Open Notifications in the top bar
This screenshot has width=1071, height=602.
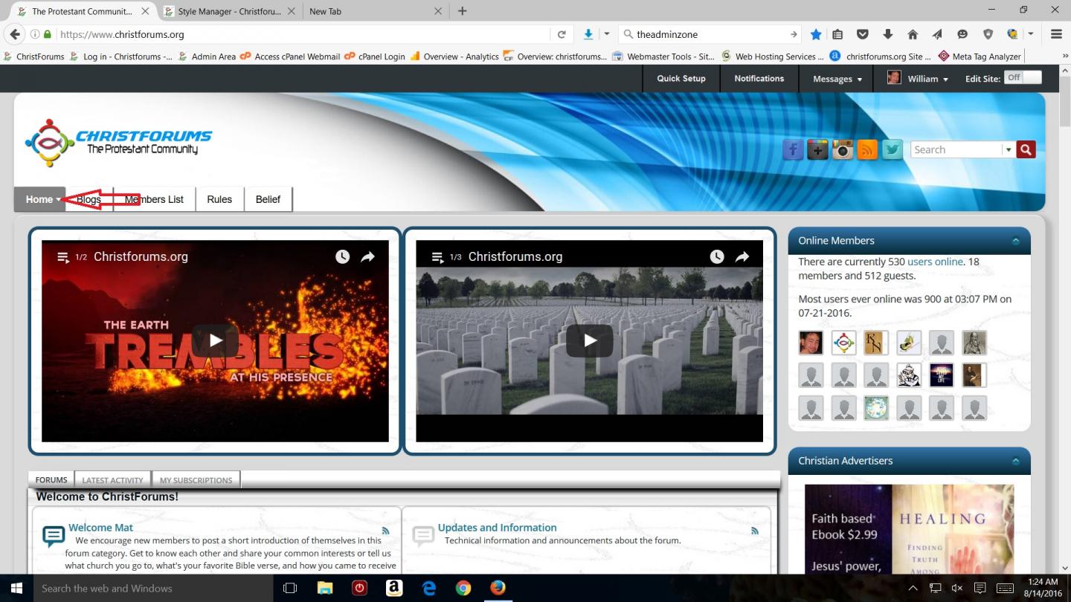[759, 79]
